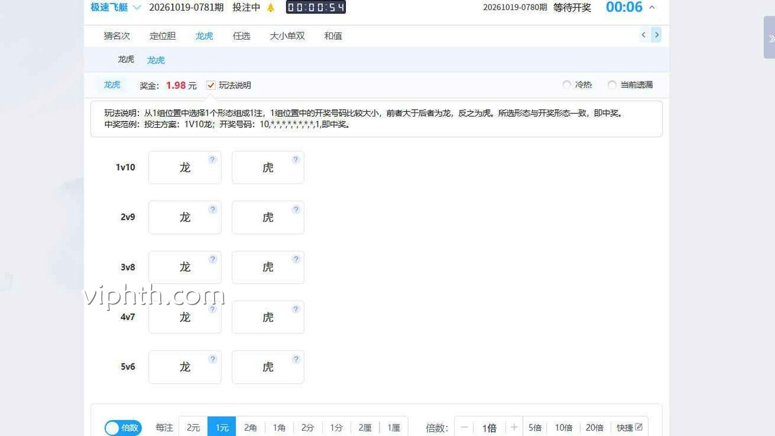The width and height of the screenshot is (775, 436).
Task: Toggle the 倍数 switch
Action: click(123, 428)
